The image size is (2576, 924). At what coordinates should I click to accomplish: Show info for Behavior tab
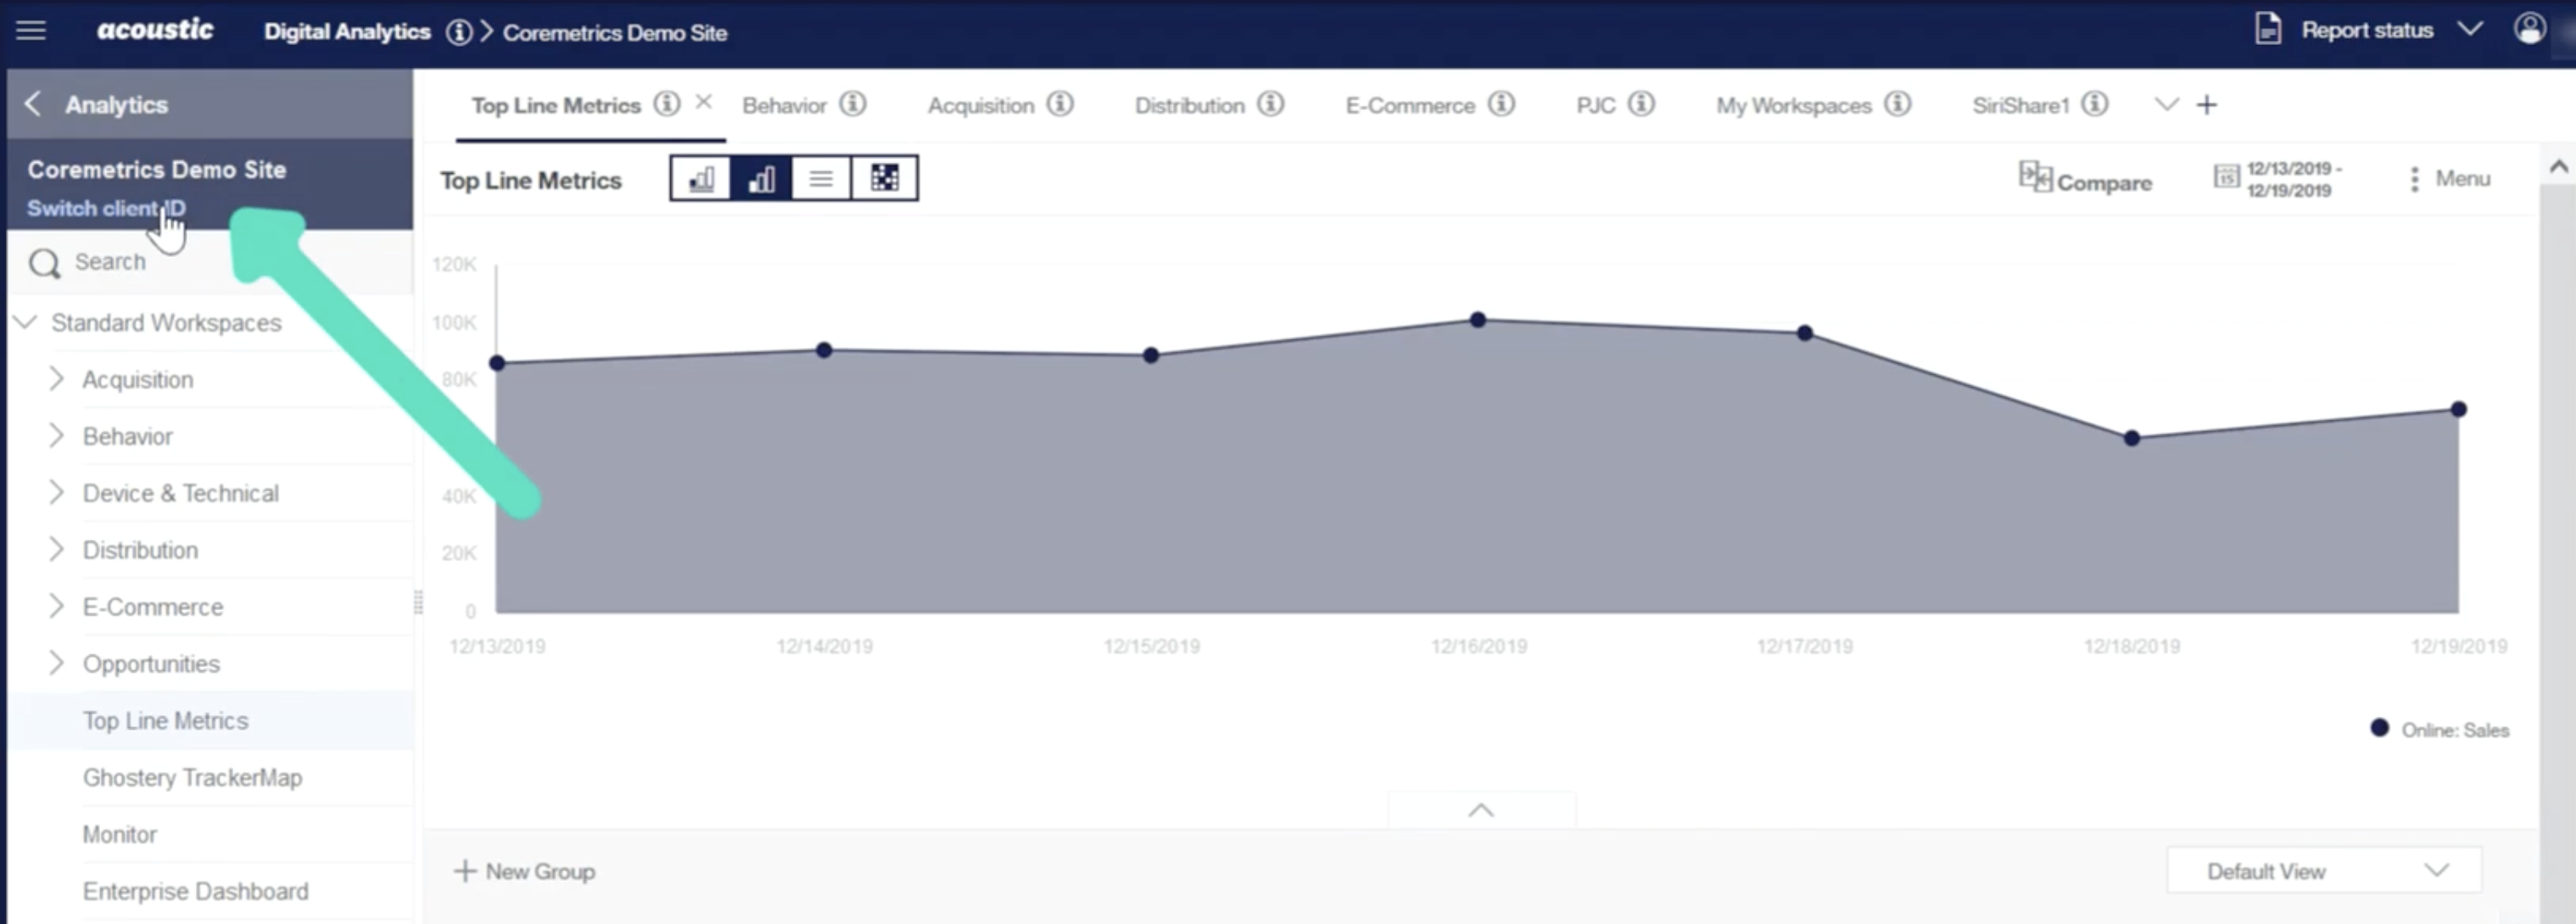tap(853, 104)
